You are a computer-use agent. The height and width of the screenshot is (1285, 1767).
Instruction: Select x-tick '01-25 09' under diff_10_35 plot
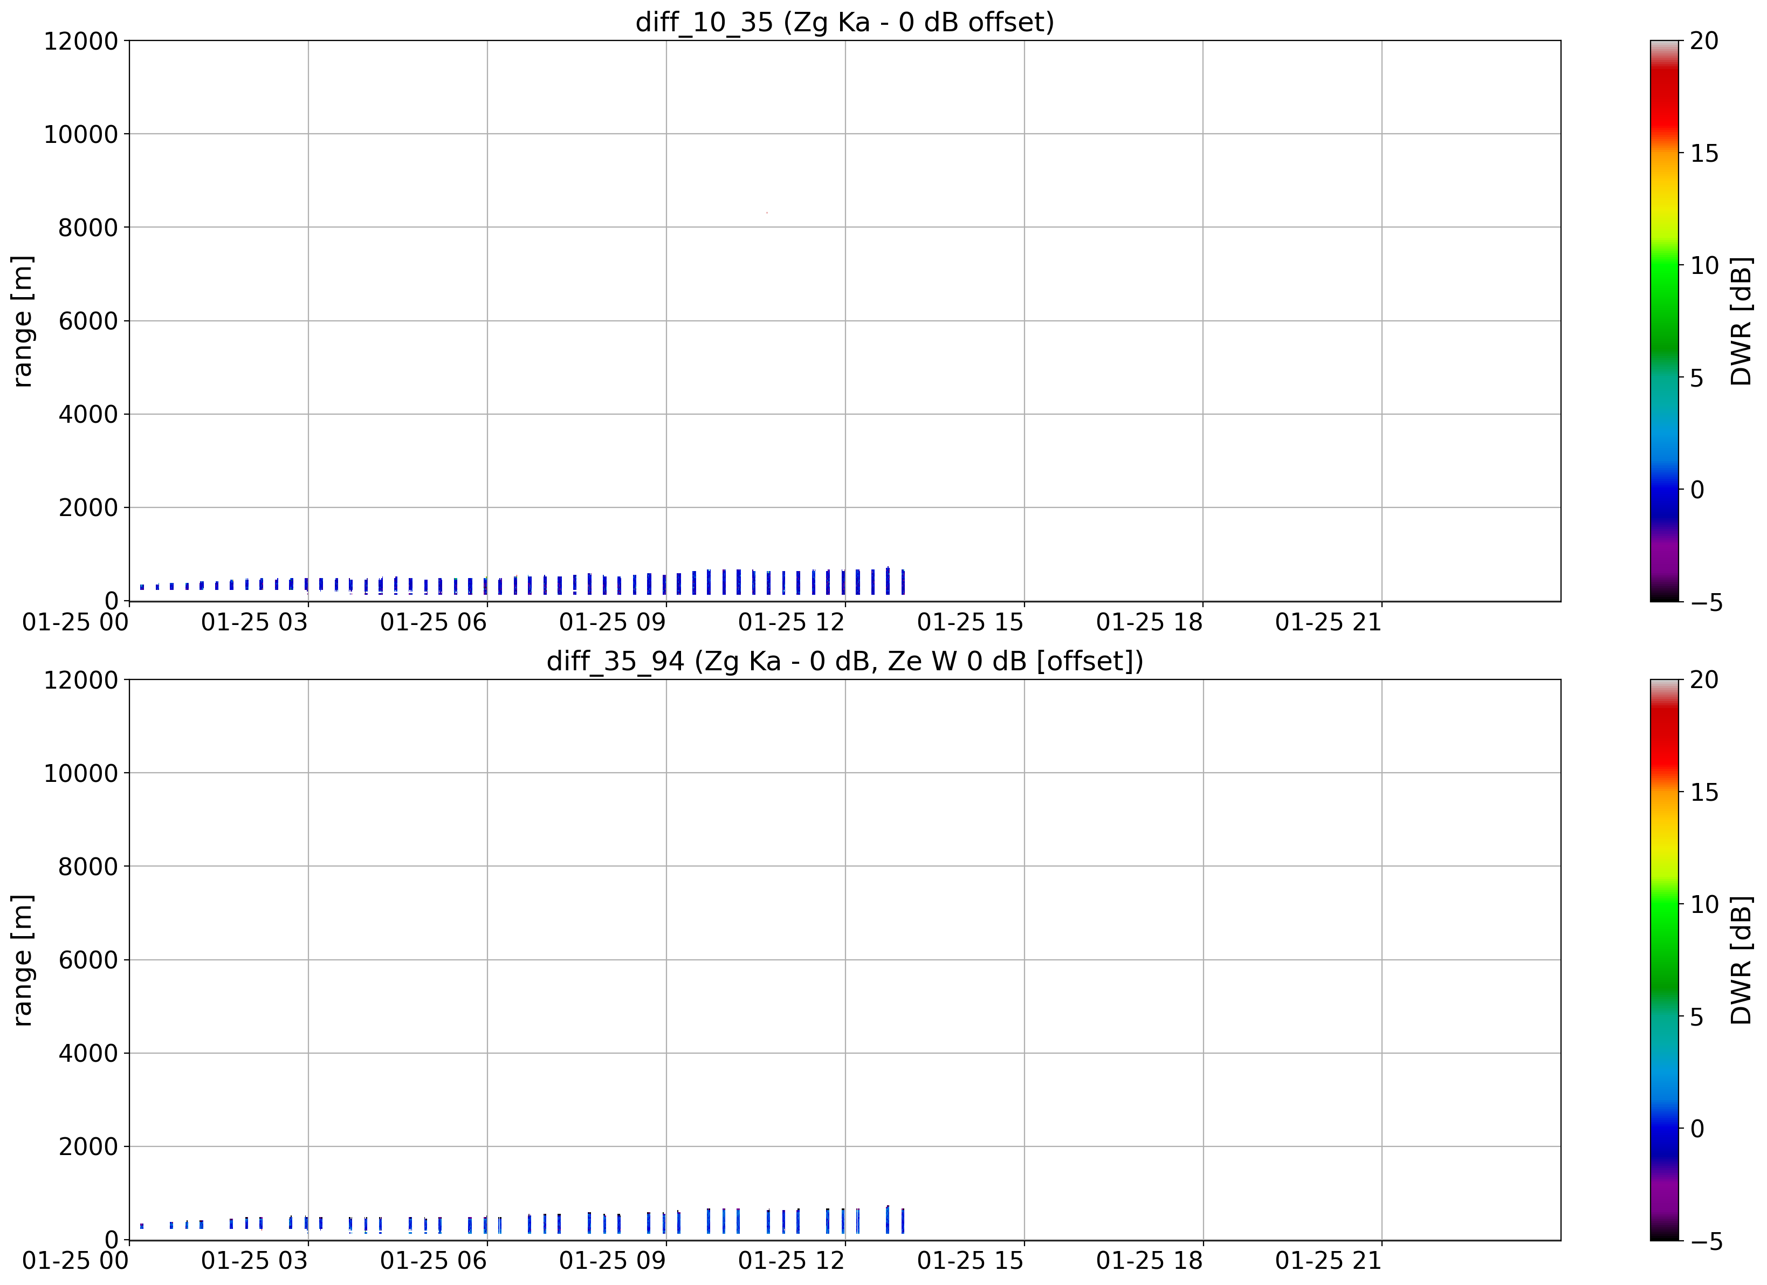[613, 622]
